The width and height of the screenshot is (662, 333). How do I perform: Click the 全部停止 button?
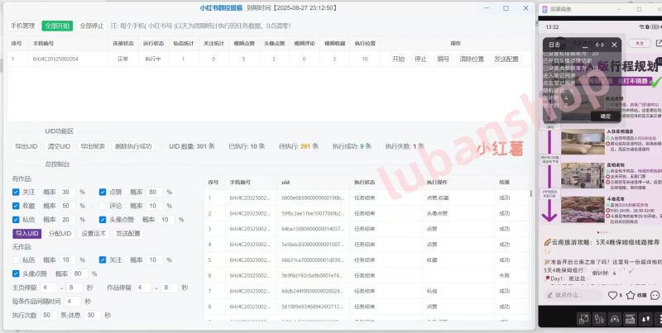[x=92, y=26]
